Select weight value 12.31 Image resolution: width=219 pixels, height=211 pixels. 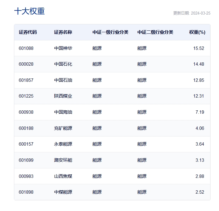tap(198, 96)
